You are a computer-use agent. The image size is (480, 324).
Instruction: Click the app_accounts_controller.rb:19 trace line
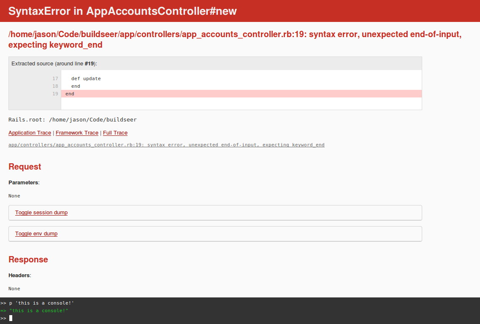pyautogui.click(x=166, y=145)
